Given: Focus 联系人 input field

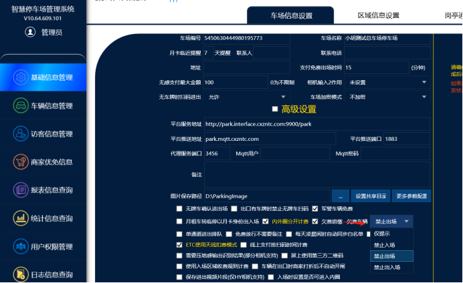Looking at the screenshot, I should (272, 53).
